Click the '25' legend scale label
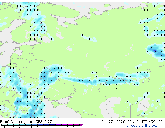165x128 pixels. 50,127
